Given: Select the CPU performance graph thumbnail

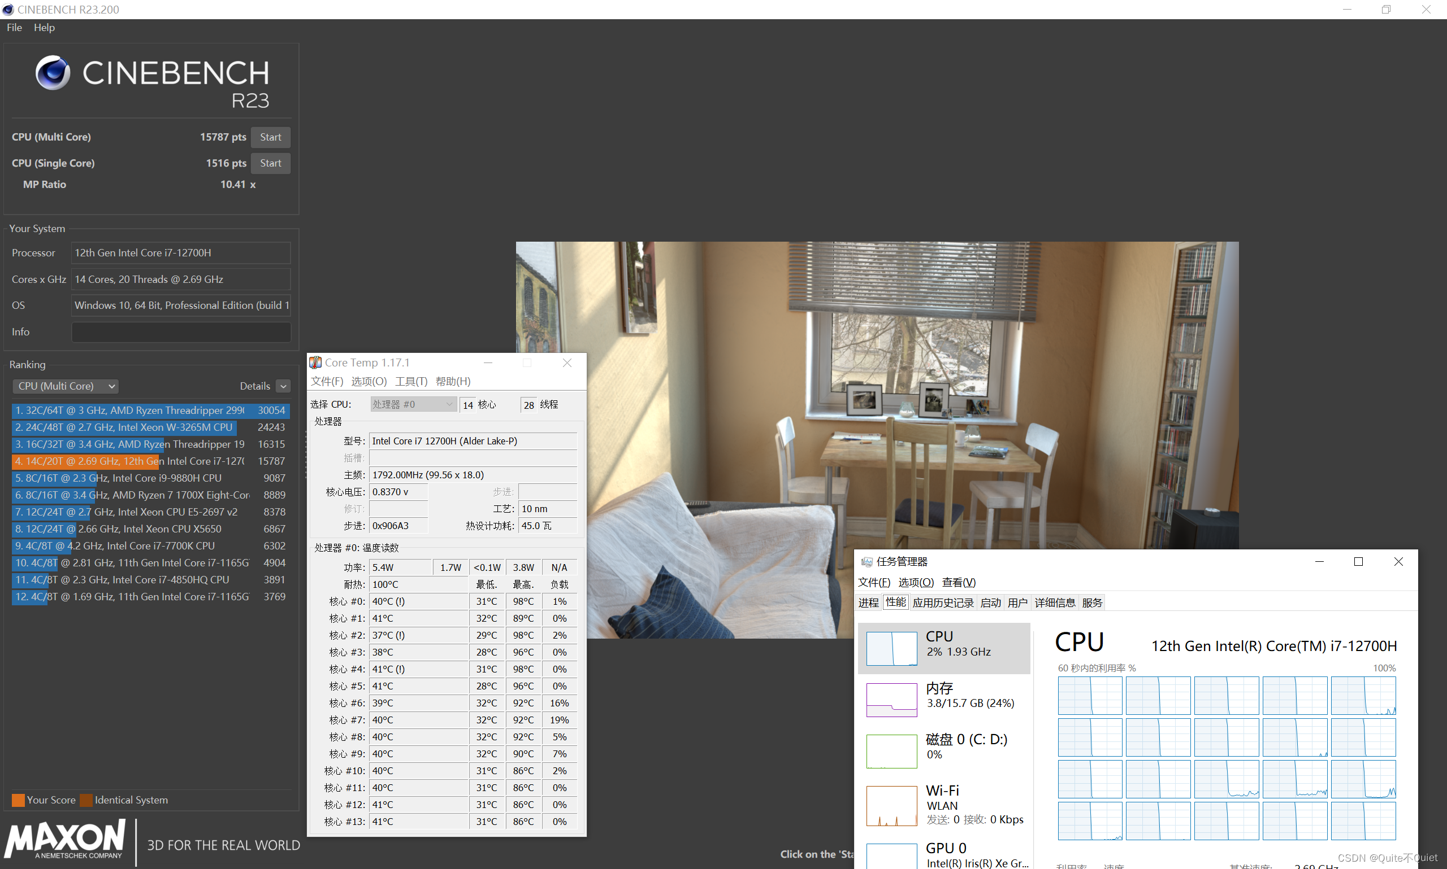Looking at the screenshot, I should (x=891, y=648).
